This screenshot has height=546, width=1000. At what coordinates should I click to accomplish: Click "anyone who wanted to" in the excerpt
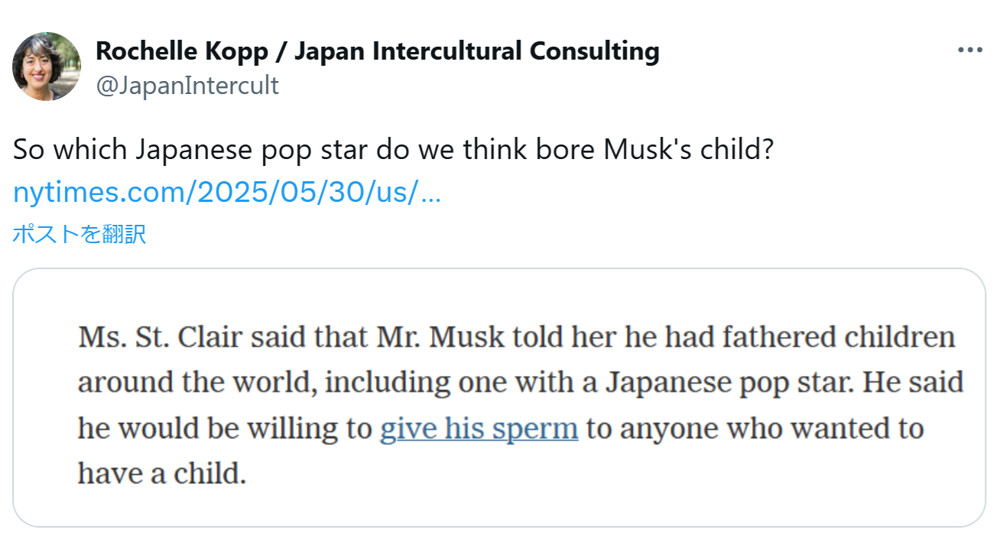click(x=771, y=428)
